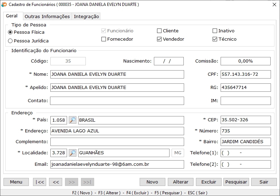
Task: Enable the Cliente checkbox
Action: pos(159,31)
